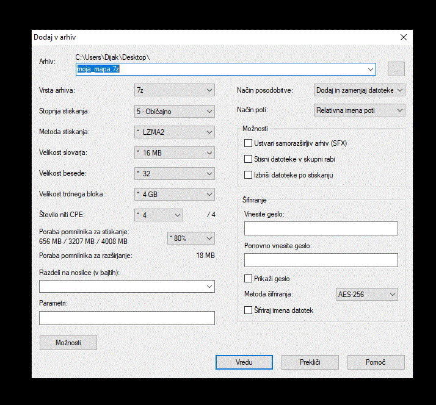Enable Šifriraj imena datotek checkbox
The height and width of the screenshot is (405, 436).
(x=248, y=310)
